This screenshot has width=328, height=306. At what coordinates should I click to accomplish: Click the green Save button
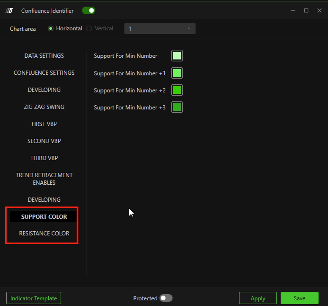pos(299,298)
